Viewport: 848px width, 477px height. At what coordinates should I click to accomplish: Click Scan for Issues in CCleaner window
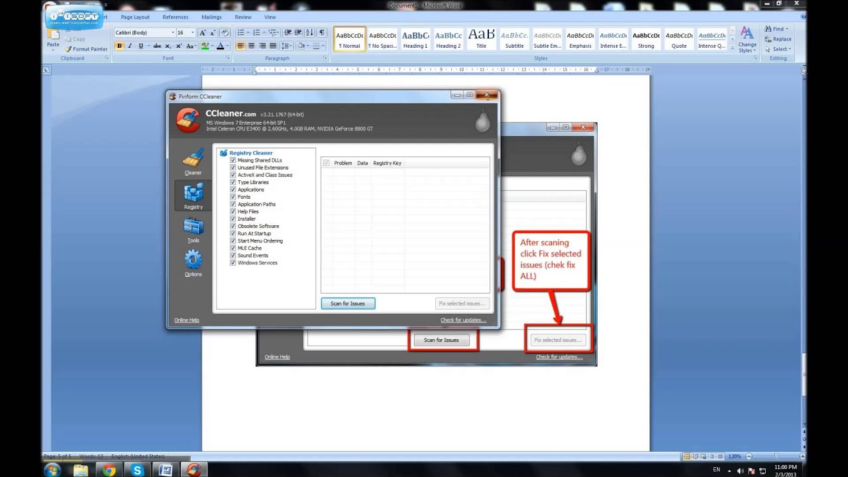[348, 303]
